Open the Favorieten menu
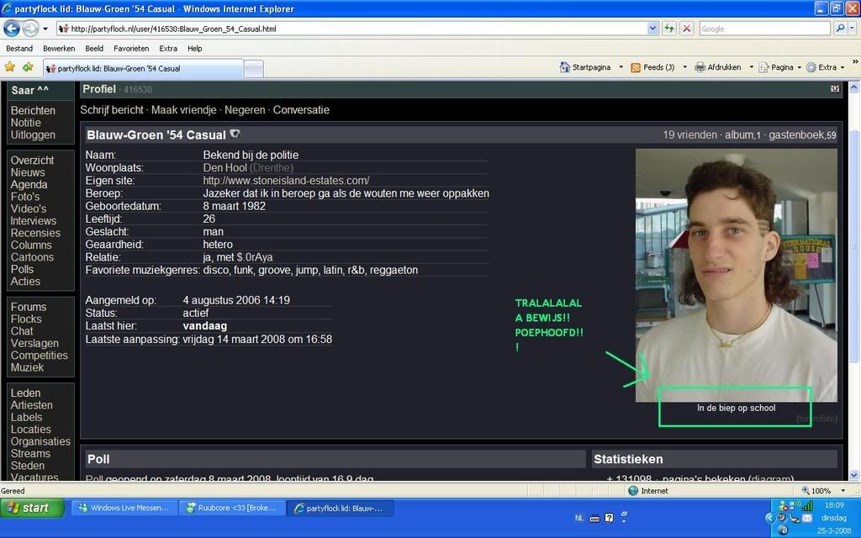The height and width of the screenshot is (538, 861). 131,49
